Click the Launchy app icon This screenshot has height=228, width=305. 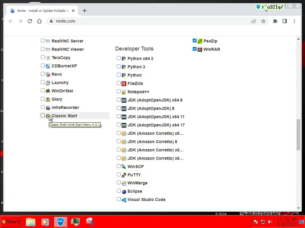[x=48, y=83]
